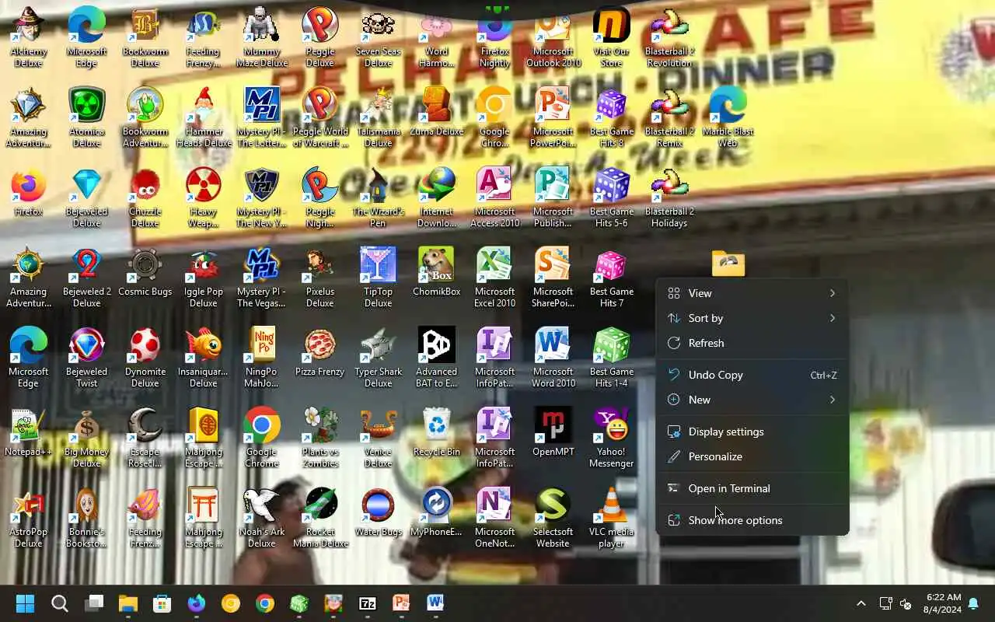The image size is (995, 622).
Task: Click the Insaniquarium Deluxe fish icon
Action: (203, 358)
